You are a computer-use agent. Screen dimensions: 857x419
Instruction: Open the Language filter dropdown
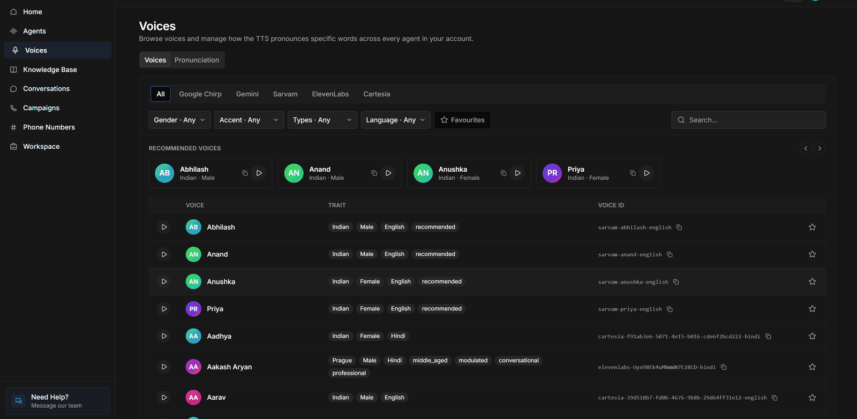396,120
